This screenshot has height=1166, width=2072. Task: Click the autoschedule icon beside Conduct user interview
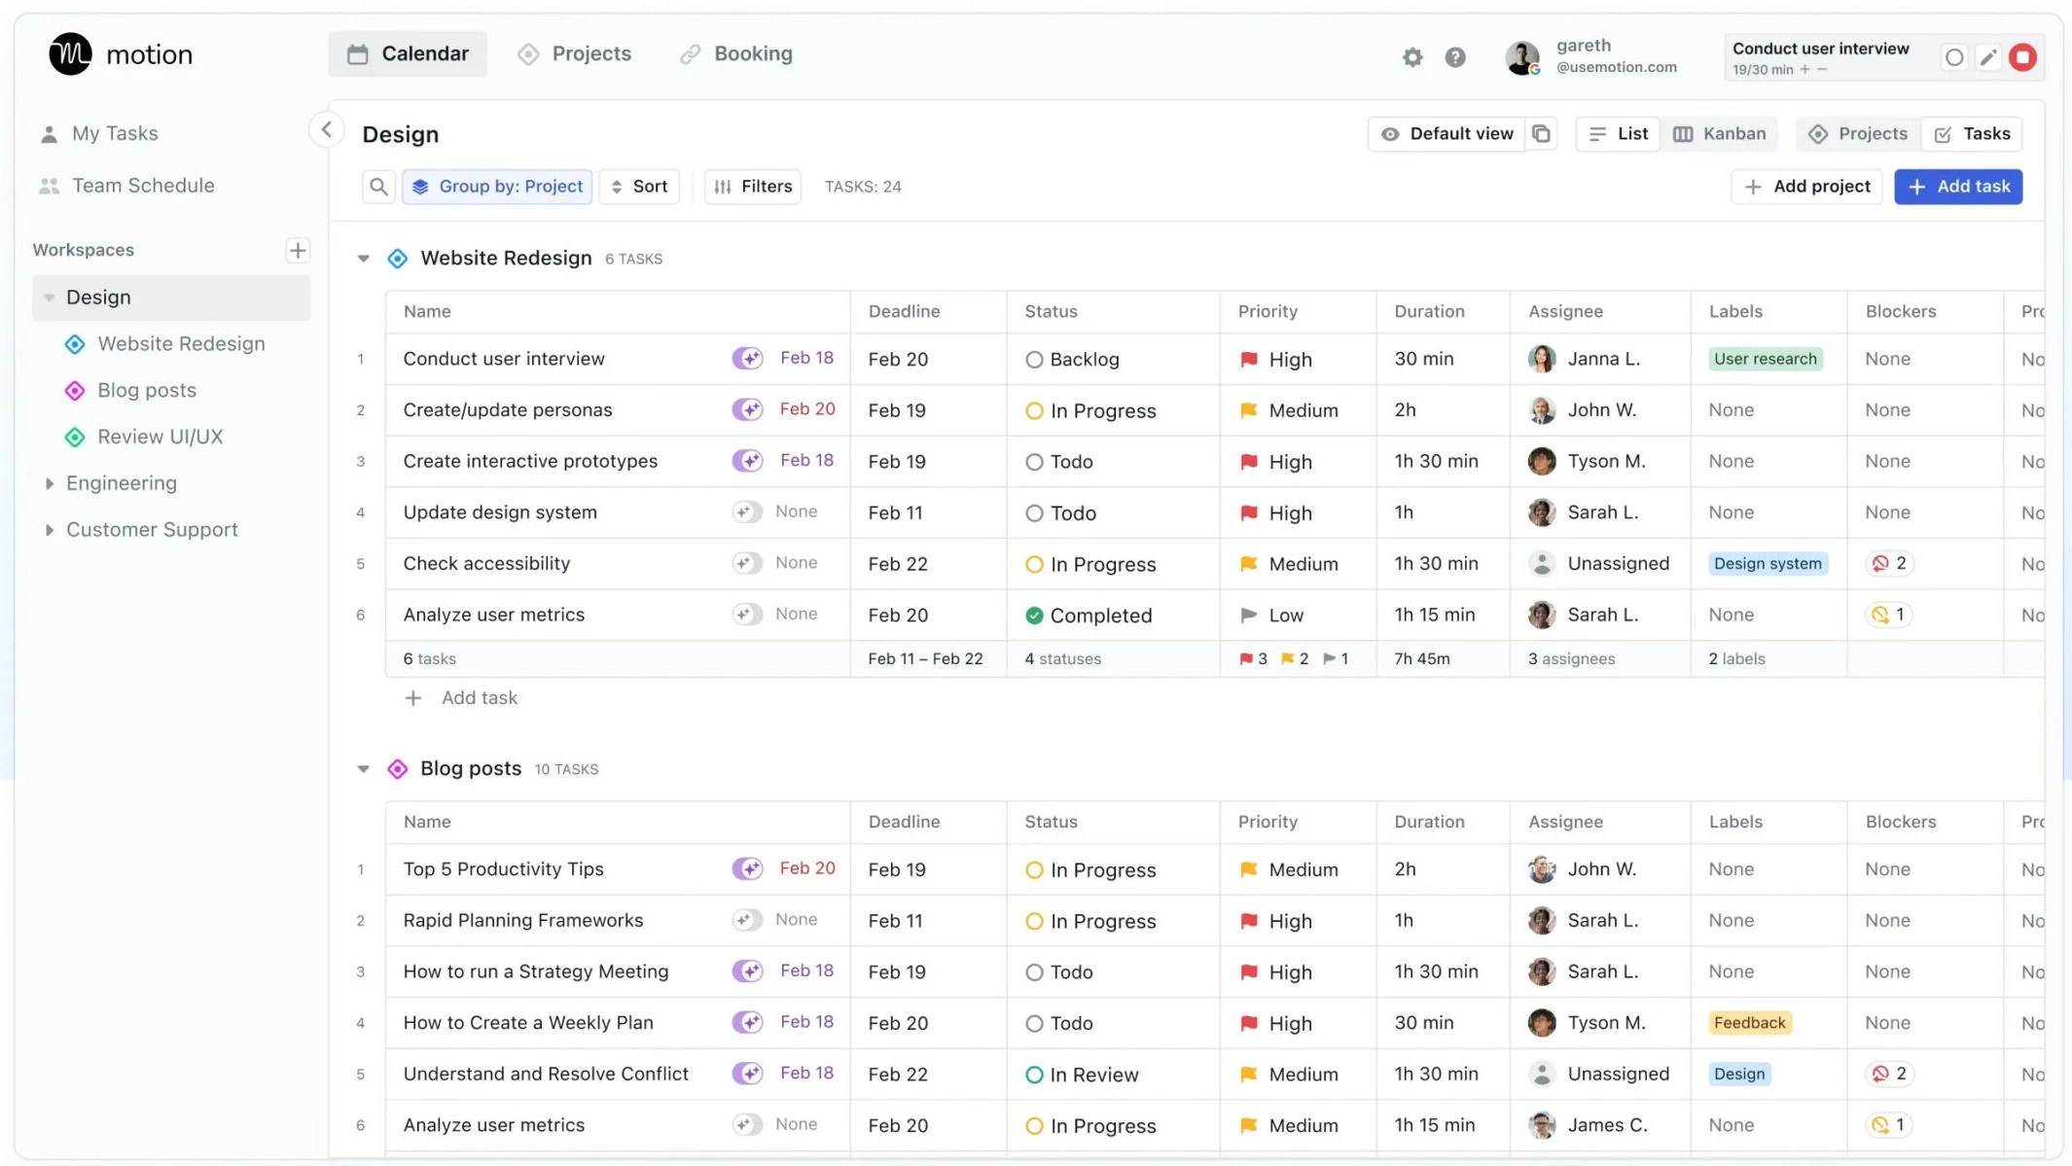click(x=747, y=358)
